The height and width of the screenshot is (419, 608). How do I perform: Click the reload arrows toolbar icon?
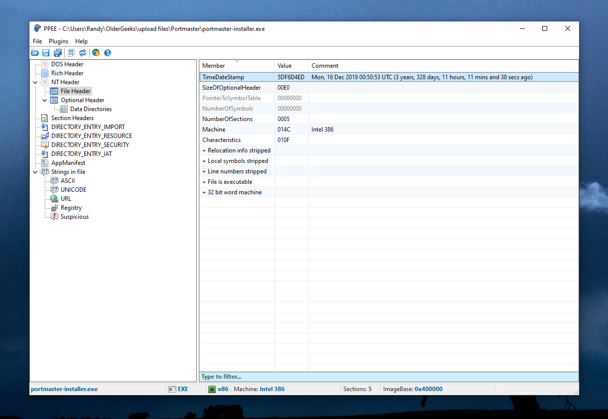pos(83,53)
